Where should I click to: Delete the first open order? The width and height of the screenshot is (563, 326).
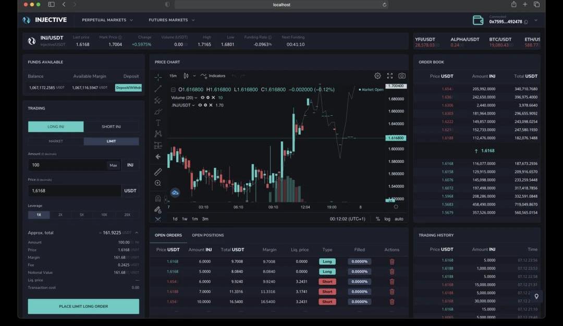coord(392,262)
